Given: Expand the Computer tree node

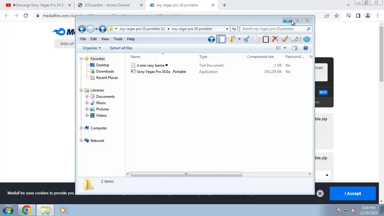Looking at the screenshot, I should coord(81,128).
